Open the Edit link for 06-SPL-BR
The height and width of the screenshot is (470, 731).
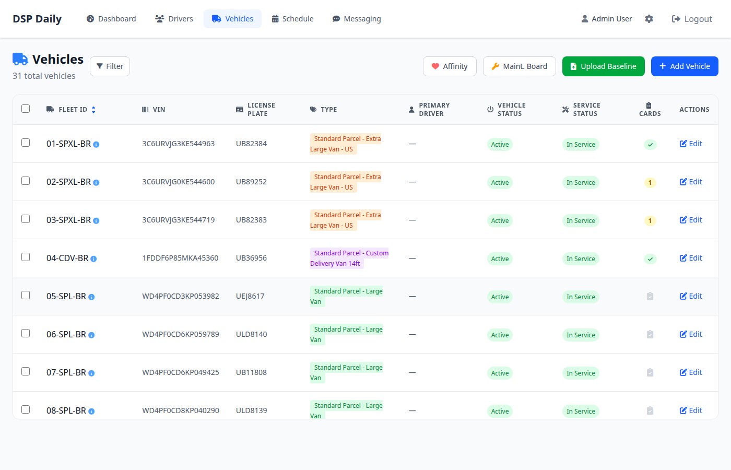click(x=690, y=334)
